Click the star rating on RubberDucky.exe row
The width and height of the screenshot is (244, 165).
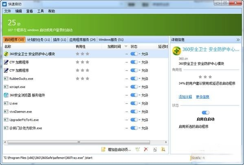(x=82, y=79)
